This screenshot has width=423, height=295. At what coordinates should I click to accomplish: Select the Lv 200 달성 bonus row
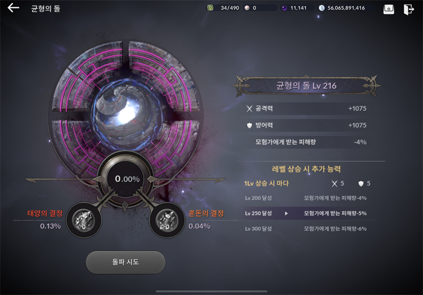(306, 198)
